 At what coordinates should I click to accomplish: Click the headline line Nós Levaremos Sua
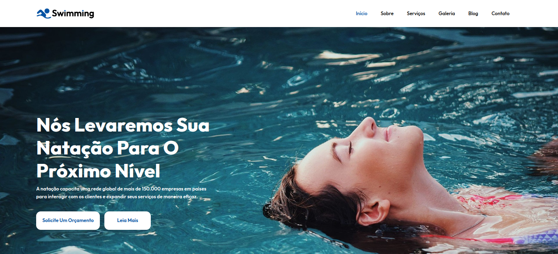[x=123, y=125]
